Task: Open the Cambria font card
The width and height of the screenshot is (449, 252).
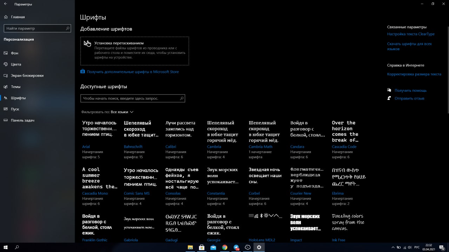Action: click(224, 139)
